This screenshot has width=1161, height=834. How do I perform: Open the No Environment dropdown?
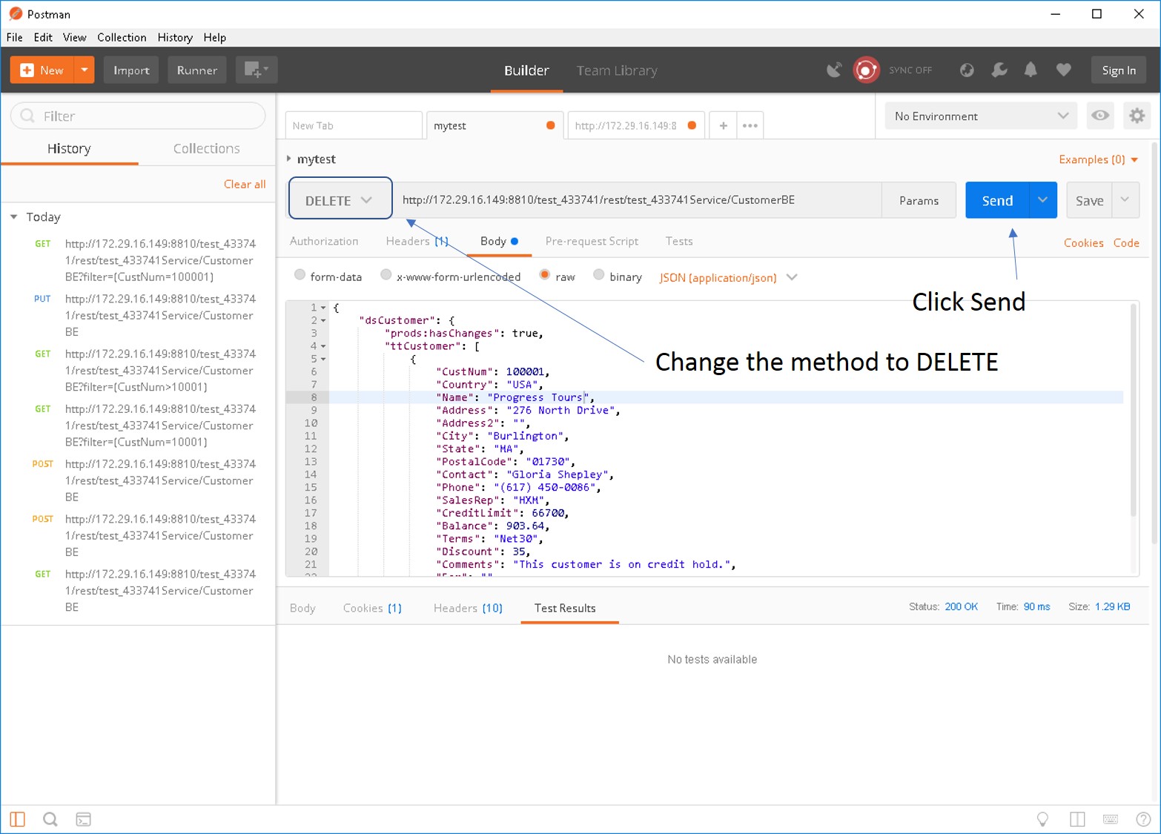982,116
